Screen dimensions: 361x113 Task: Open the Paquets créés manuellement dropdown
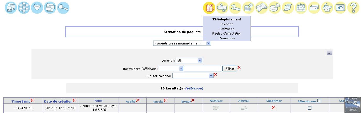[x=182, y=43]
